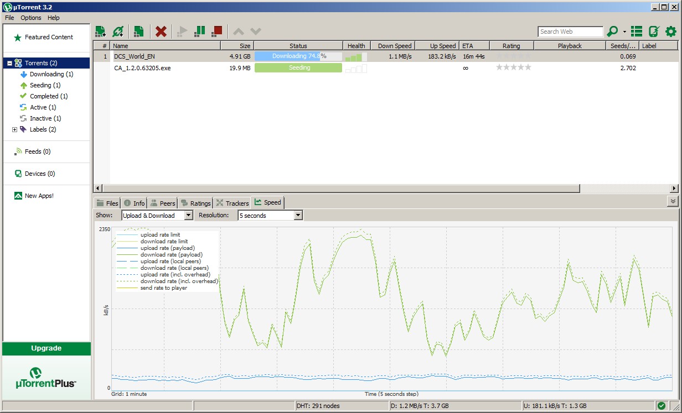This screenshot has width=682, height=413.
Task: Show Completed (1) torrents
Action: pyautogui.click(x=49, y=96)
